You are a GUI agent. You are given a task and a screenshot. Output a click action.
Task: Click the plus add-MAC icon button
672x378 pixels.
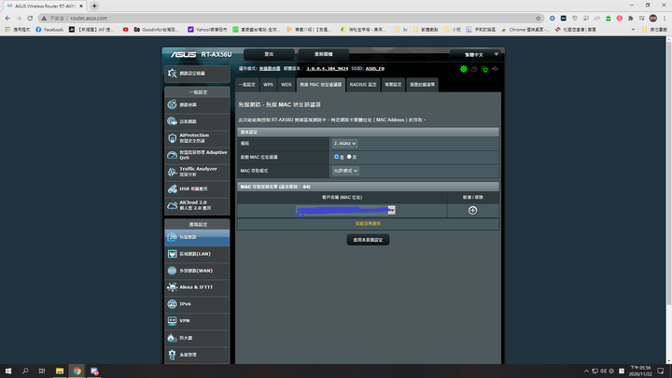coord(472,210)
